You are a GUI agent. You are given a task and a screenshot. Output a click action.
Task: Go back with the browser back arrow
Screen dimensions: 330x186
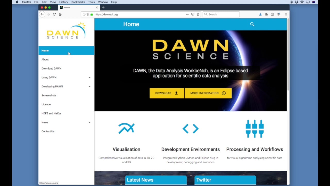point(42,14)
